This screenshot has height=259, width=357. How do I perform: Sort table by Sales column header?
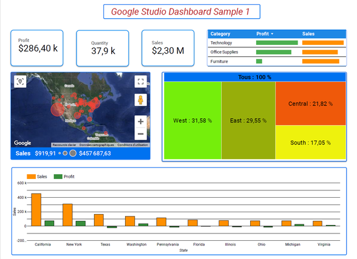308,34
